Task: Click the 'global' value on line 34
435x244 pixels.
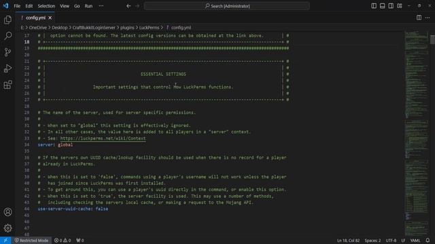Action: tap(65, 144)
